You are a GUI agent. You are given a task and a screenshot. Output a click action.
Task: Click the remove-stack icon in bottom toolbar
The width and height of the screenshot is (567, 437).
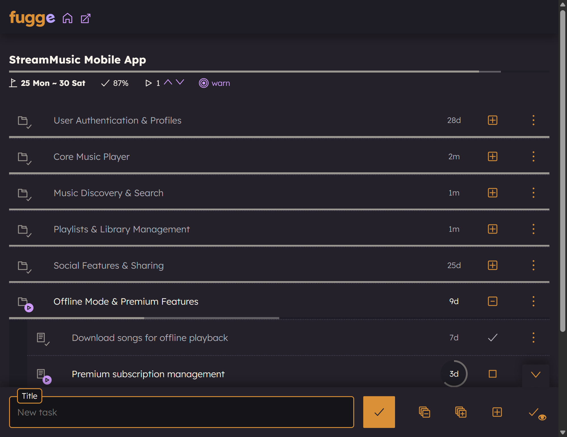(x=424, y=412)
